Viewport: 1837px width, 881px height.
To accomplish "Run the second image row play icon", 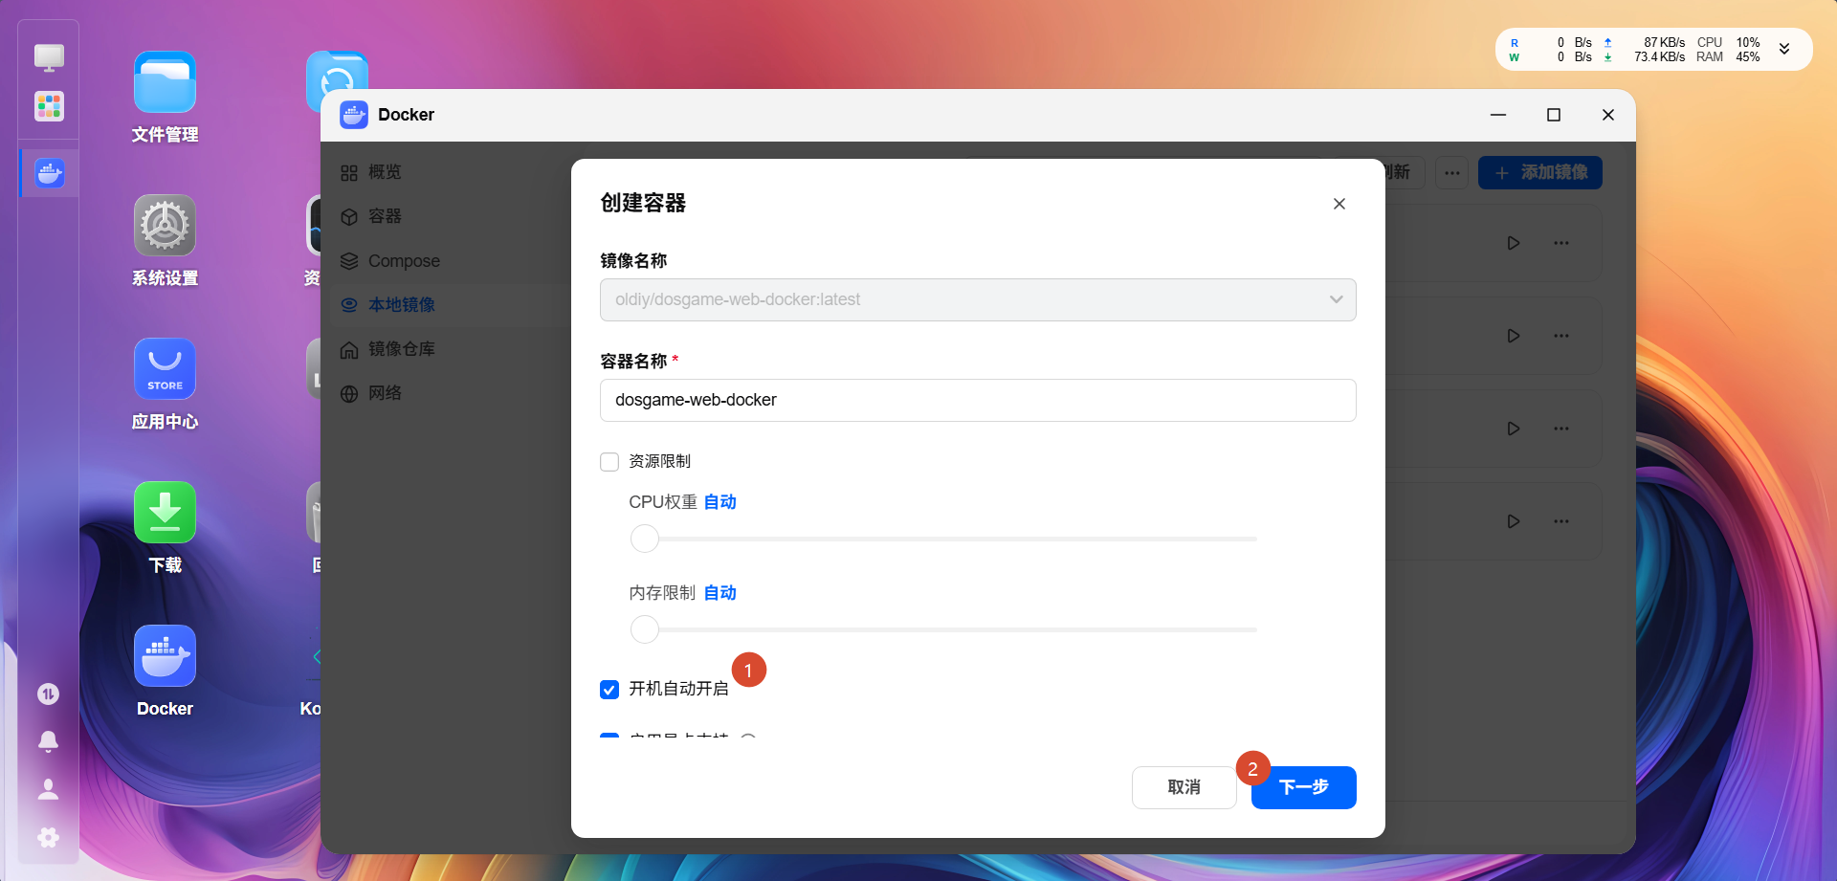I will click(x=1514, y=336).
